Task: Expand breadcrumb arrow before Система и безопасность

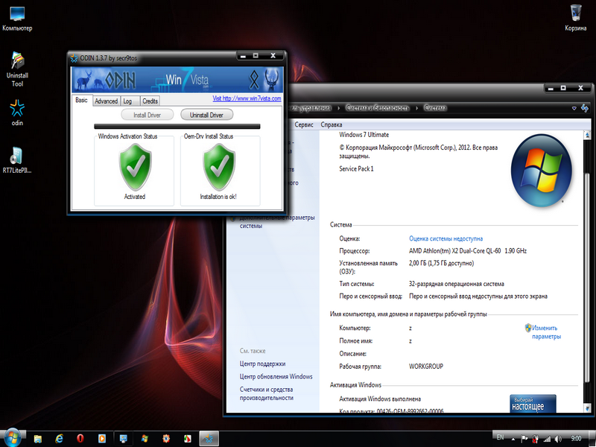Action: coord(339,108)
